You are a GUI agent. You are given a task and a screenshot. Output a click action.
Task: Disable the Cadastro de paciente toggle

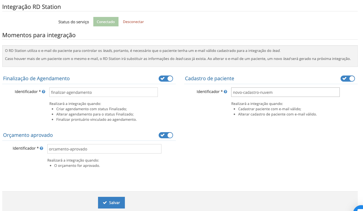pos(348,79)
